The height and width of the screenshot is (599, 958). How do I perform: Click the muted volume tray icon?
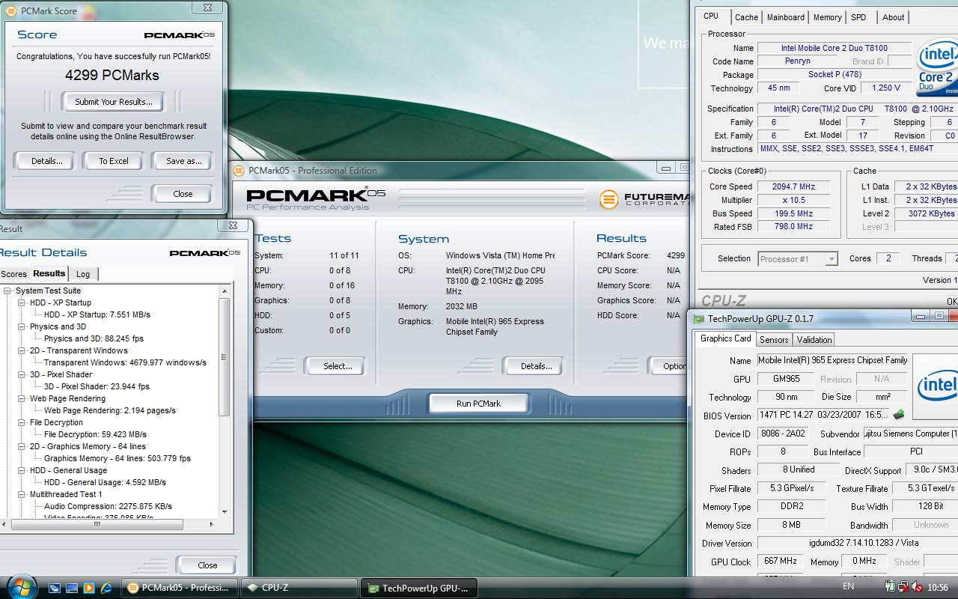(x=916, y=587)
